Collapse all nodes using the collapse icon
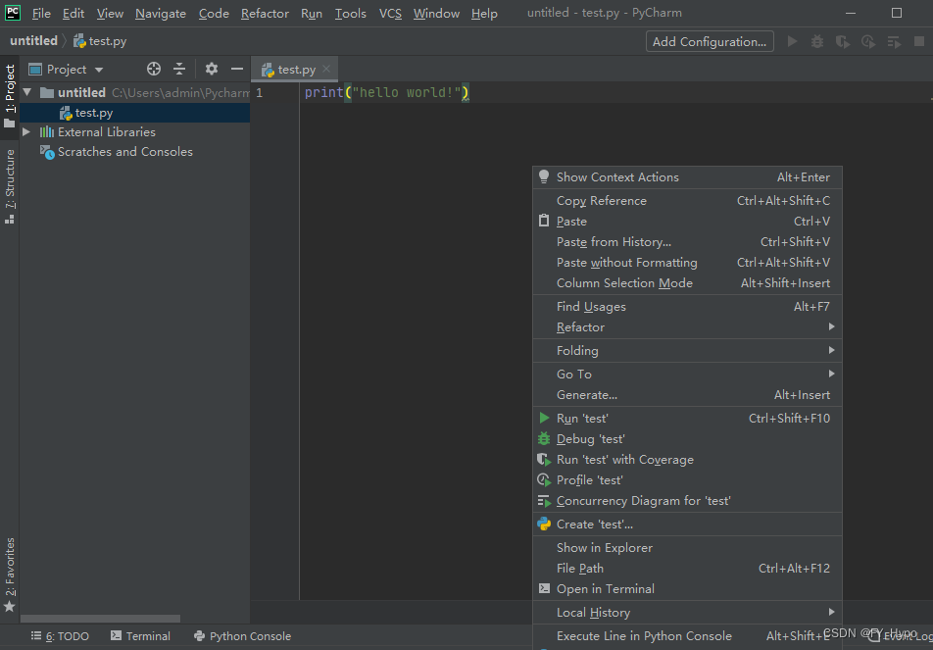This screenshot has width=933, height=650. click(179, 69)
